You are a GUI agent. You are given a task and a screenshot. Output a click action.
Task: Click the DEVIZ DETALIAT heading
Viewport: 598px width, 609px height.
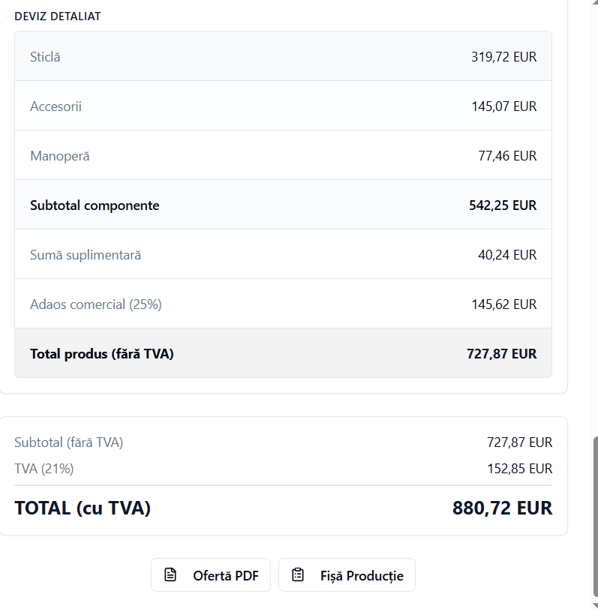(58, 16)
